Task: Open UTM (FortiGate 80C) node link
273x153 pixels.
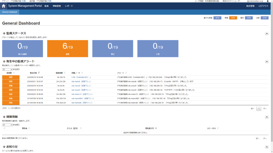Action: pyautogui.click(x=81, y=77)
